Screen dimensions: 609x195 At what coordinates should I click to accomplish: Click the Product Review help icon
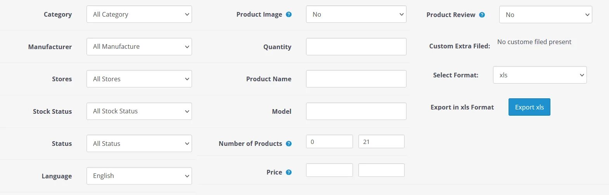482,15
